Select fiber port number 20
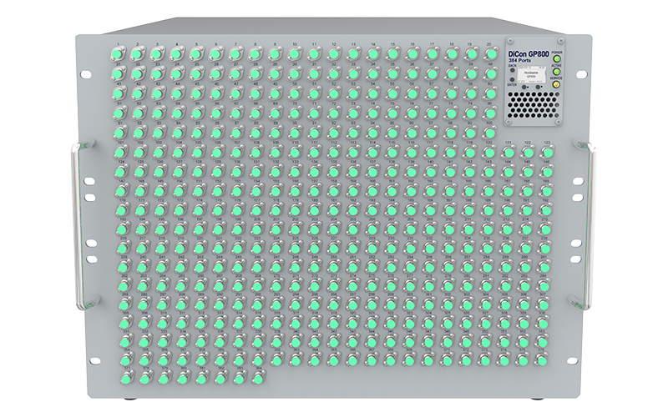Screen dimensions: 668x417 [491, 55]
